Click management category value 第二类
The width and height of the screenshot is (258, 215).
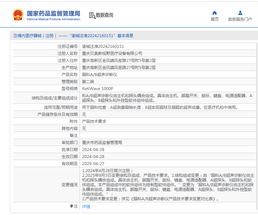88,82
